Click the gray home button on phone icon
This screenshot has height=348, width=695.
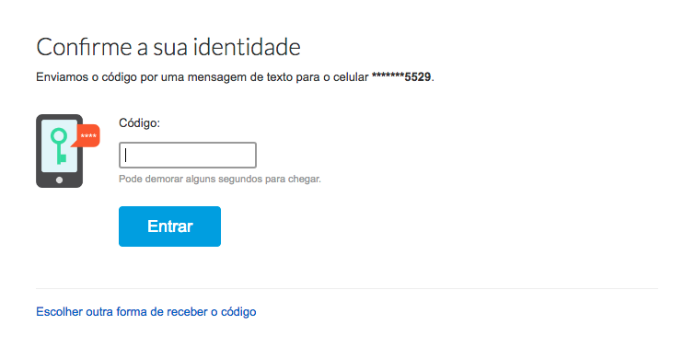coord(60,180)
